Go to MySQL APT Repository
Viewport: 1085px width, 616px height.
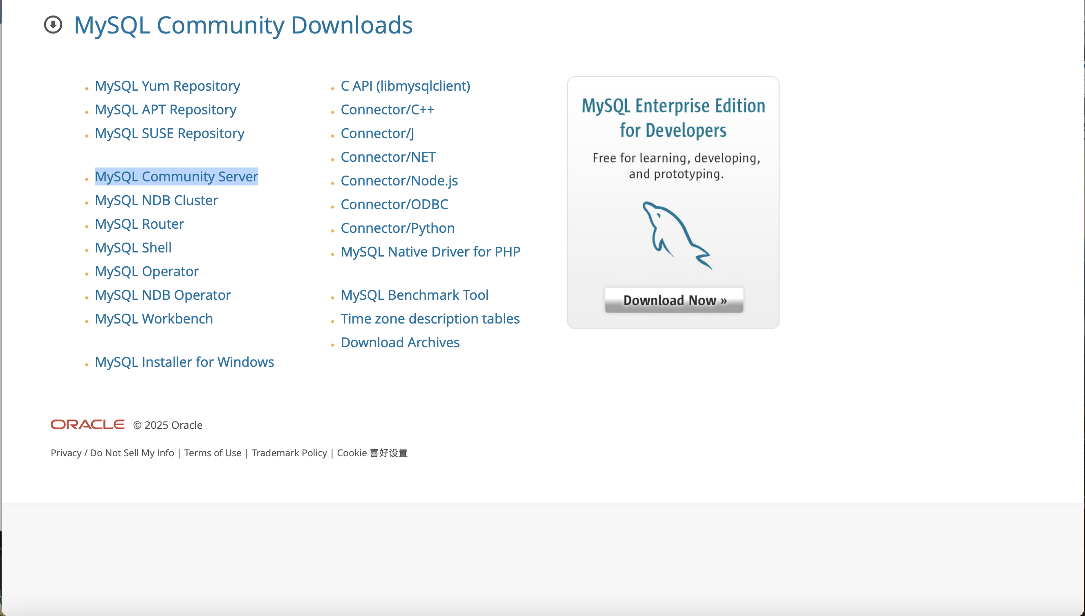[x=166, y=109]
